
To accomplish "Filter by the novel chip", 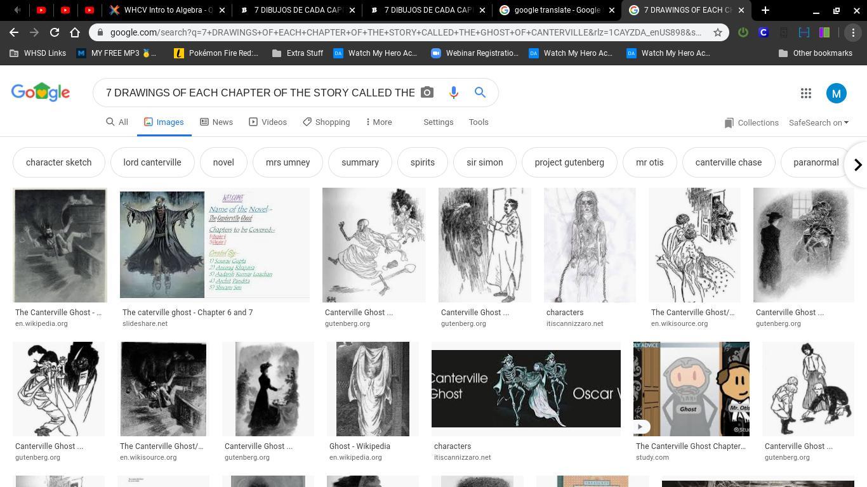I will tap(223, 162).
